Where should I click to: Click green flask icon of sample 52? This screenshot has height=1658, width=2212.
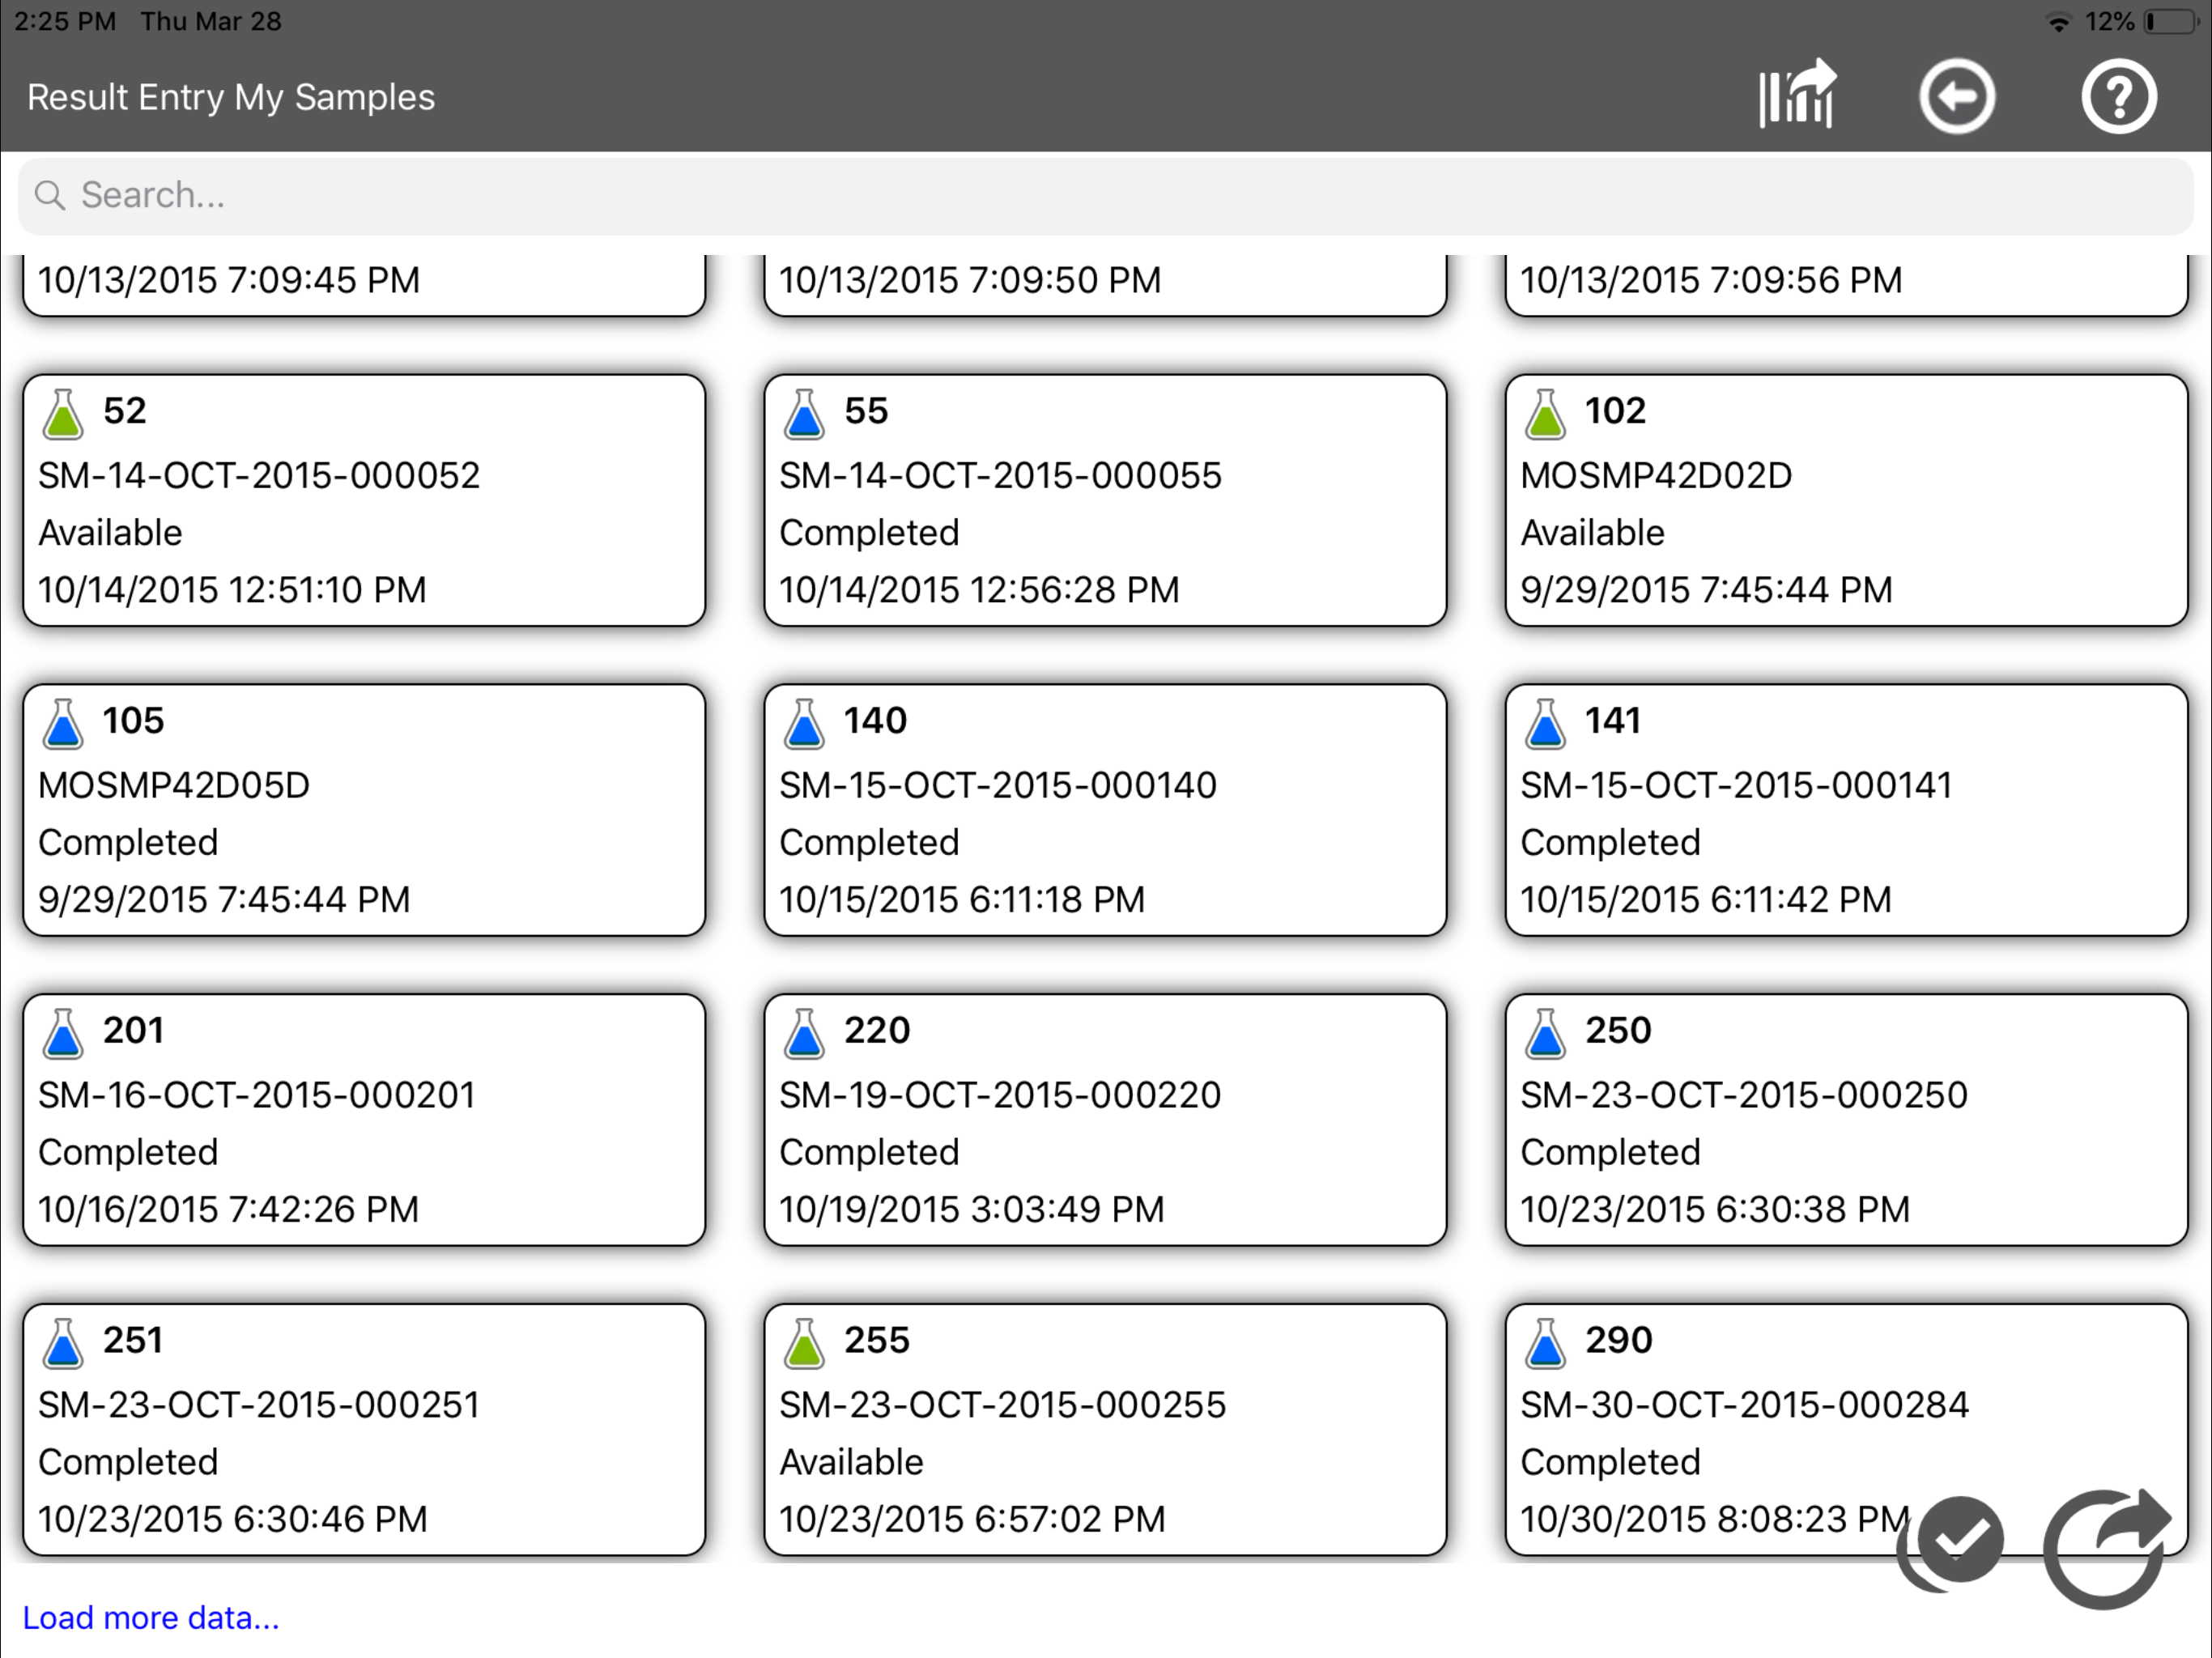coord(63,414)
